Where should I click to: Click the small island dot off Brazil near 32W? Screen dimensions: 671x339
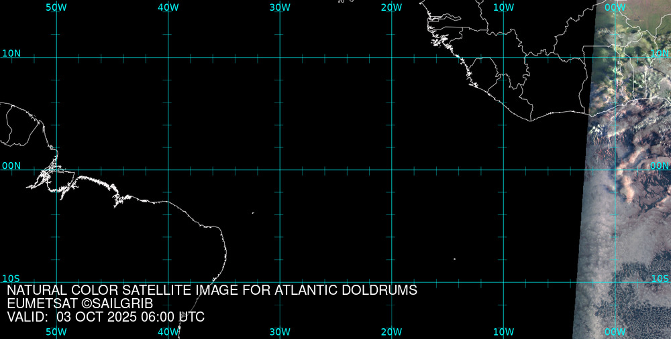tap(253, 213)
